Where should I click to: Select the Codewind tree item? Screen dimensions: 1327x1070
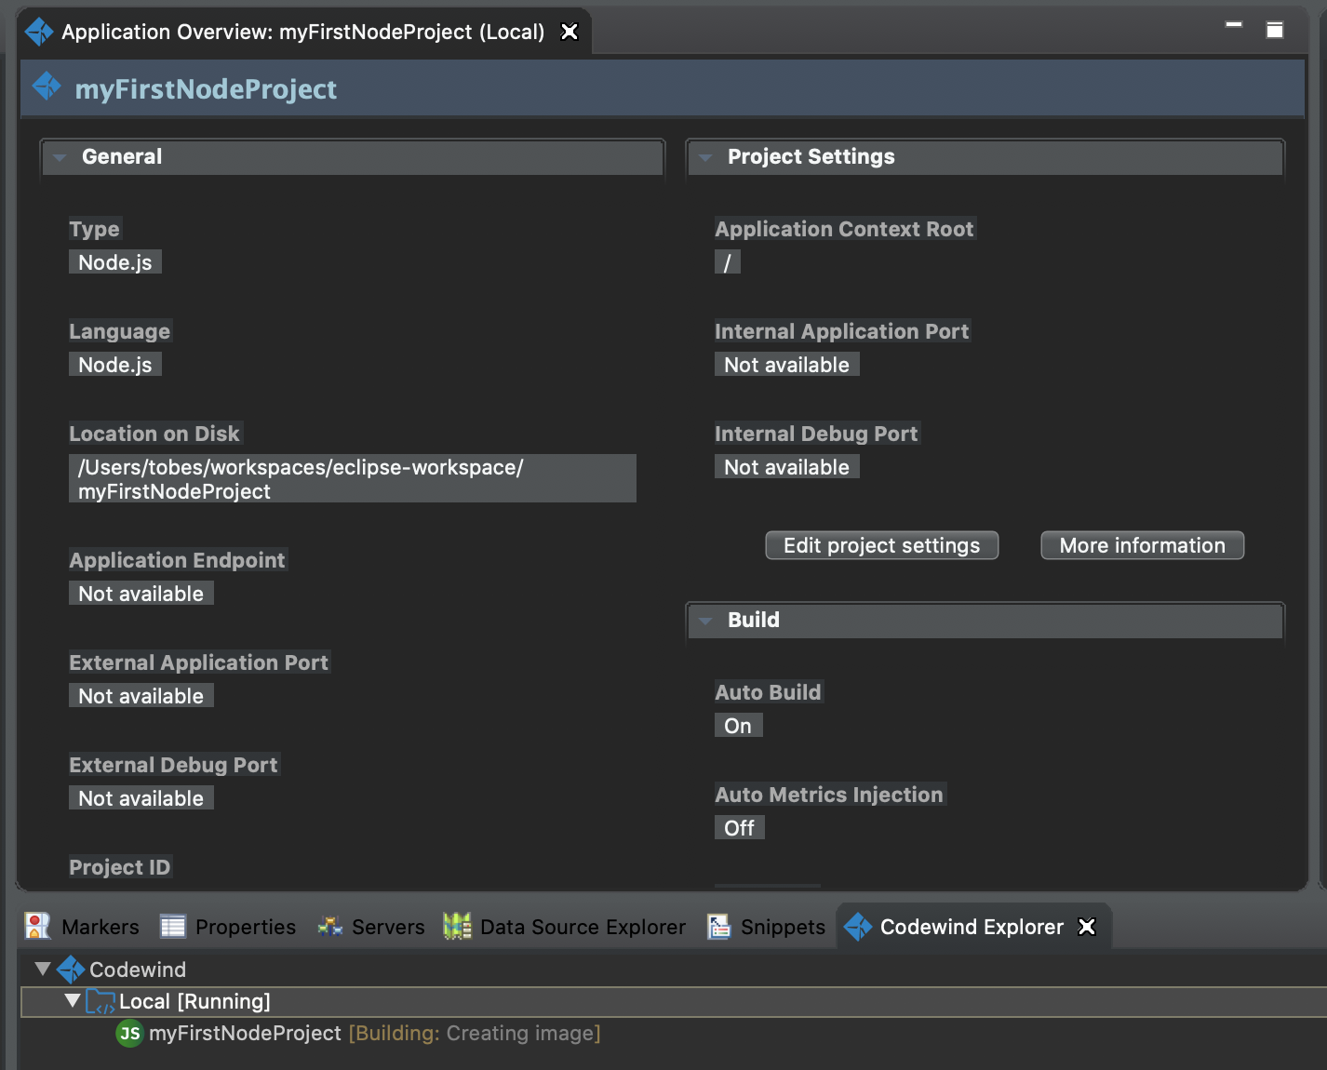tap(138, 970)
